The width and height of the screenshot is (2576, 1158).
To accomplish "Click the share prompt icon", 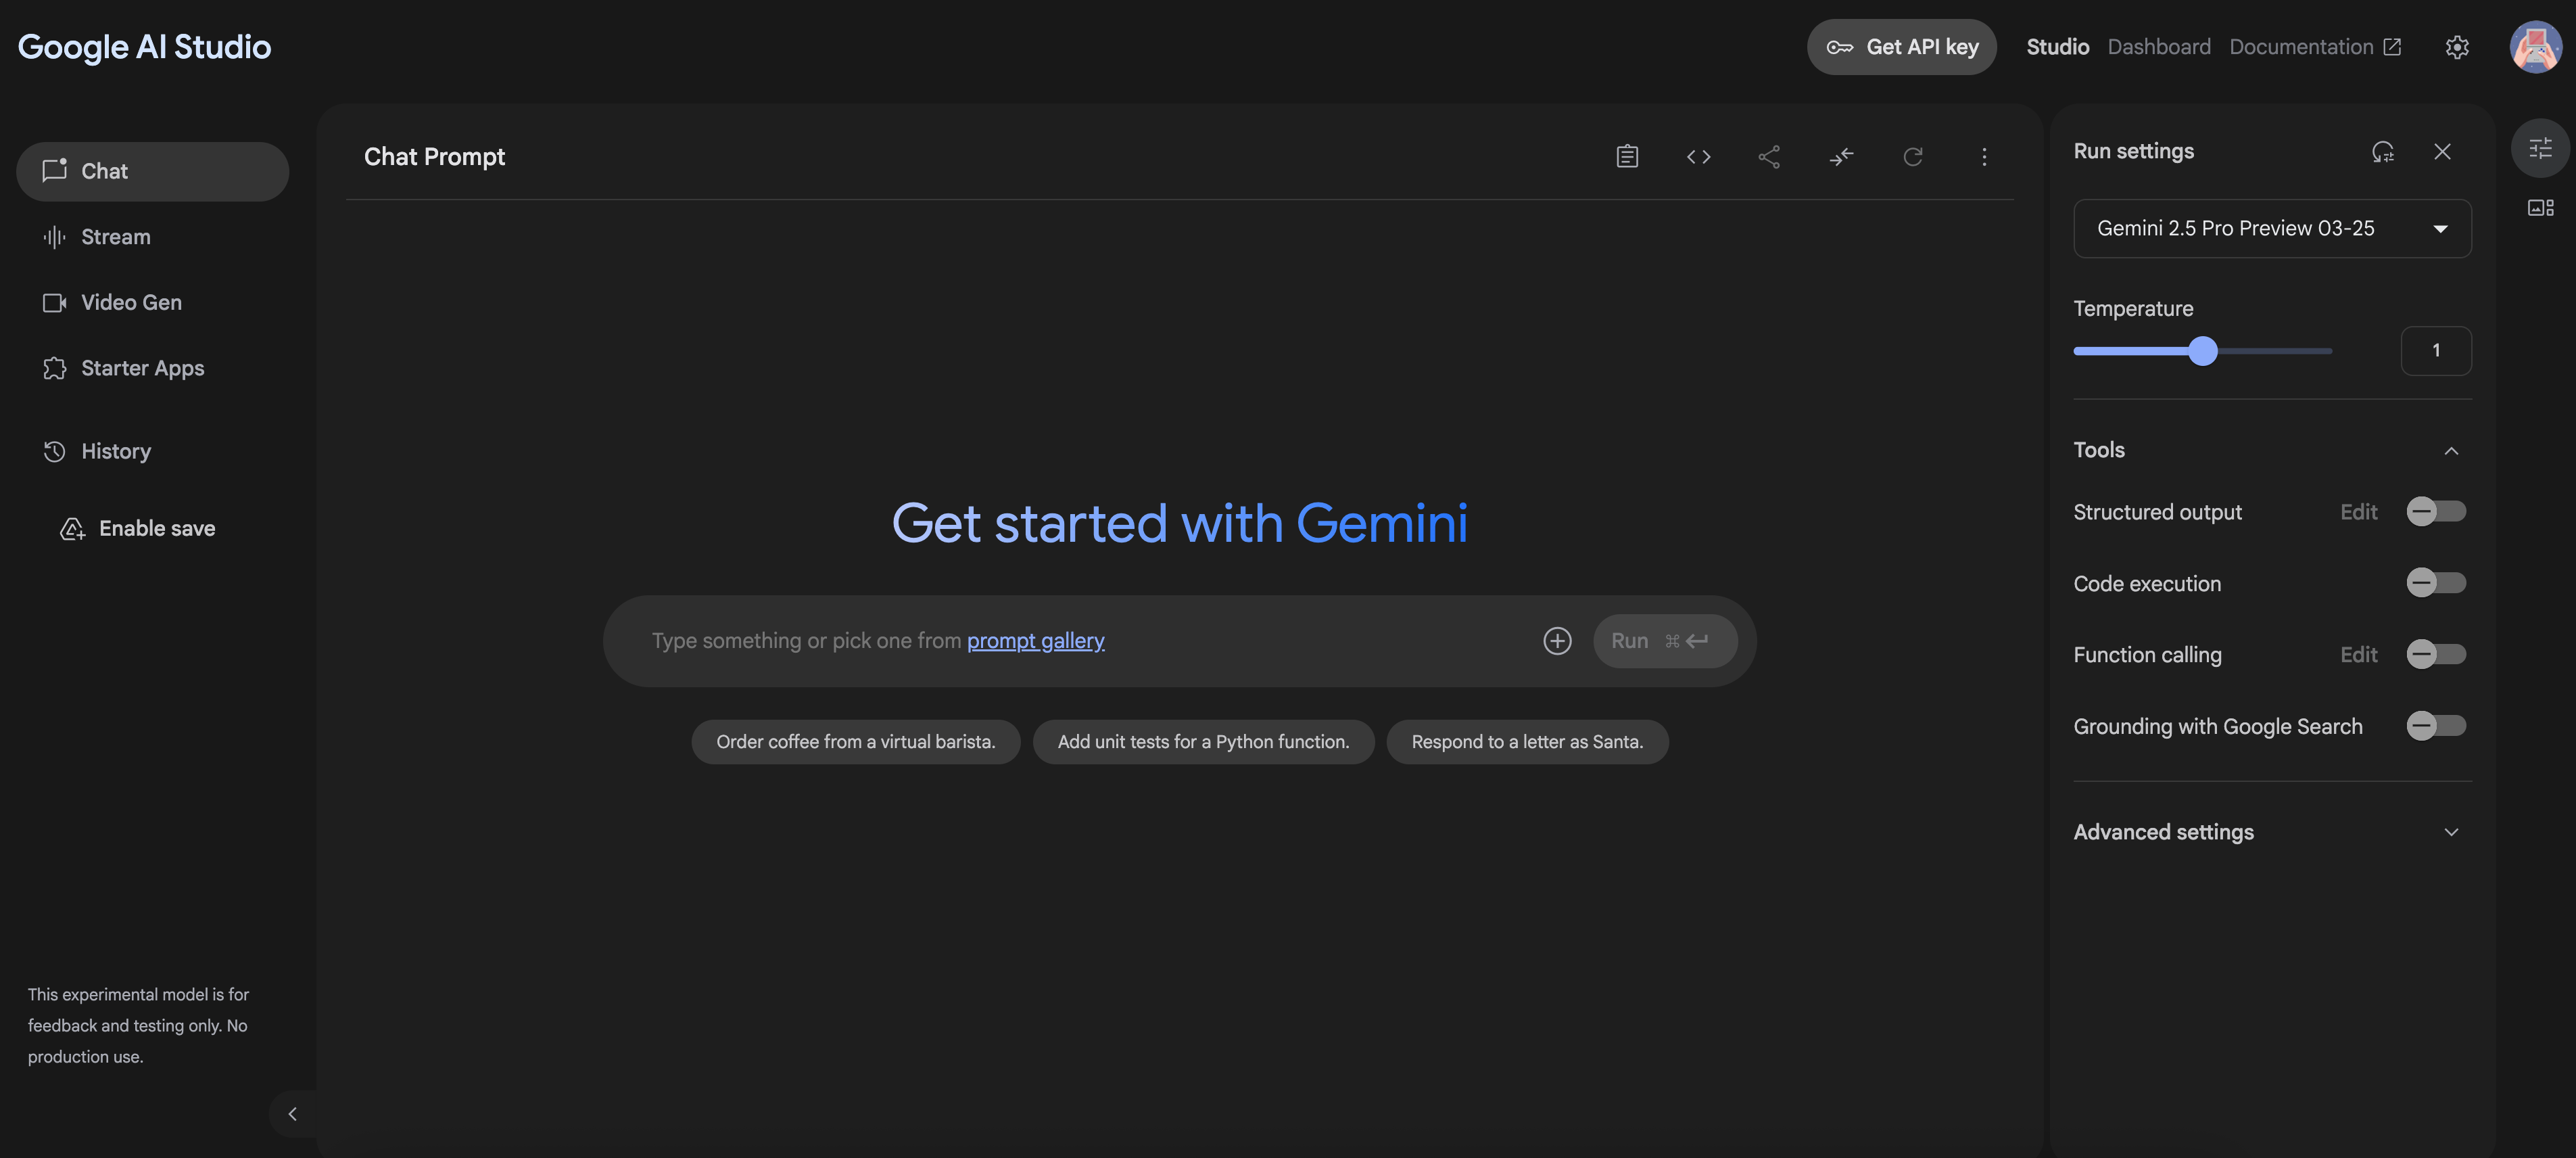I will pos(1769,157).
